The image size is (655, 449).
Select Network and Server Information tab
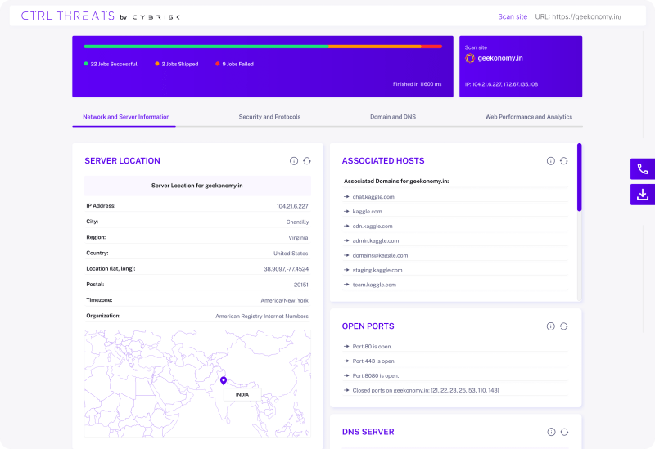126,117
